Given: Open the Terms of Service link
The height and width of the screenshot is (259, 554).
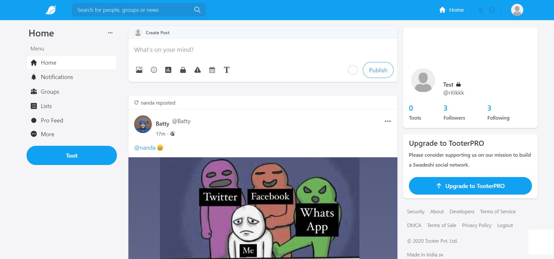Looking at the screenshot, I should coord(498,212).
